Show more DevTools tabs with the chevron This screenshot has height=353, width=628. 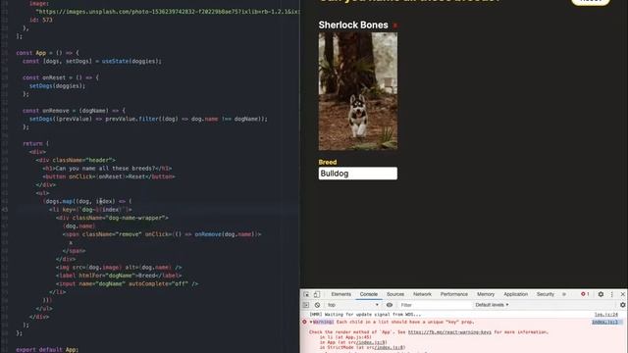coord(564,294)
